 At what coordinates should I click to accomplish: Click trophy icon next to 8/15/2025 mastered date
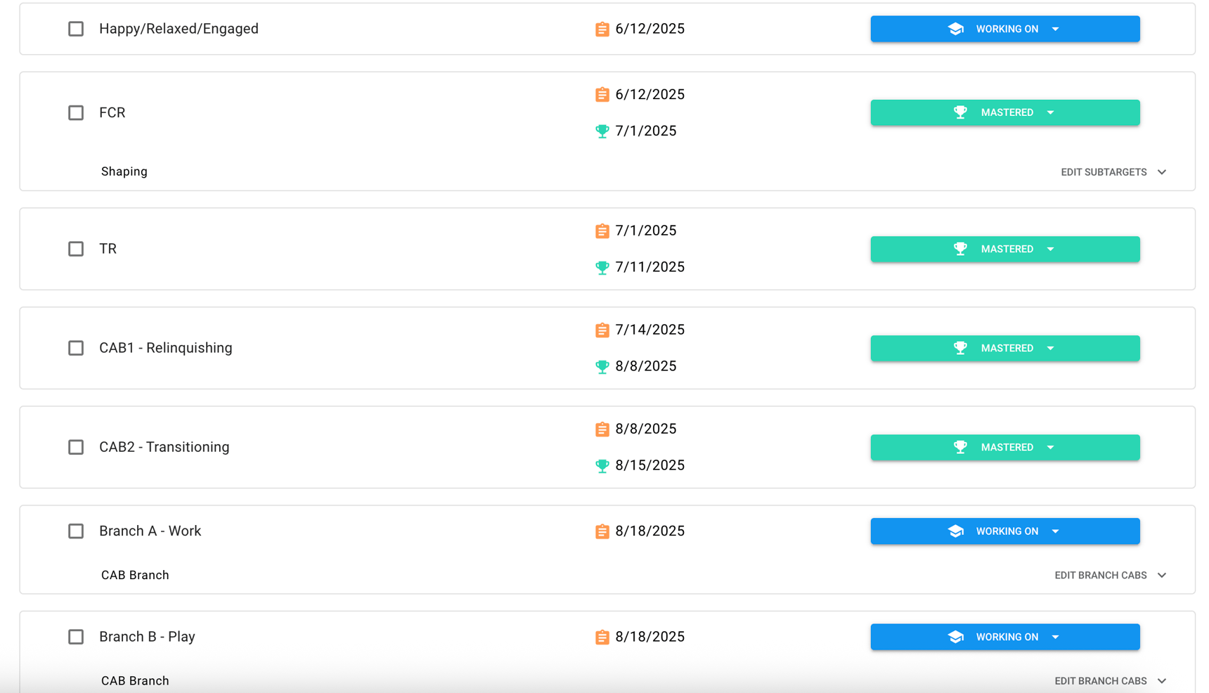pyautogui.click(x=602, y=466)
